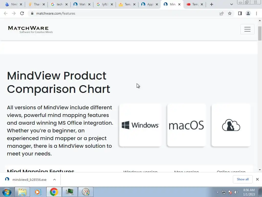Open the gauge icon taskbar app
The image size is (262, 197).
tap(86, 192)
